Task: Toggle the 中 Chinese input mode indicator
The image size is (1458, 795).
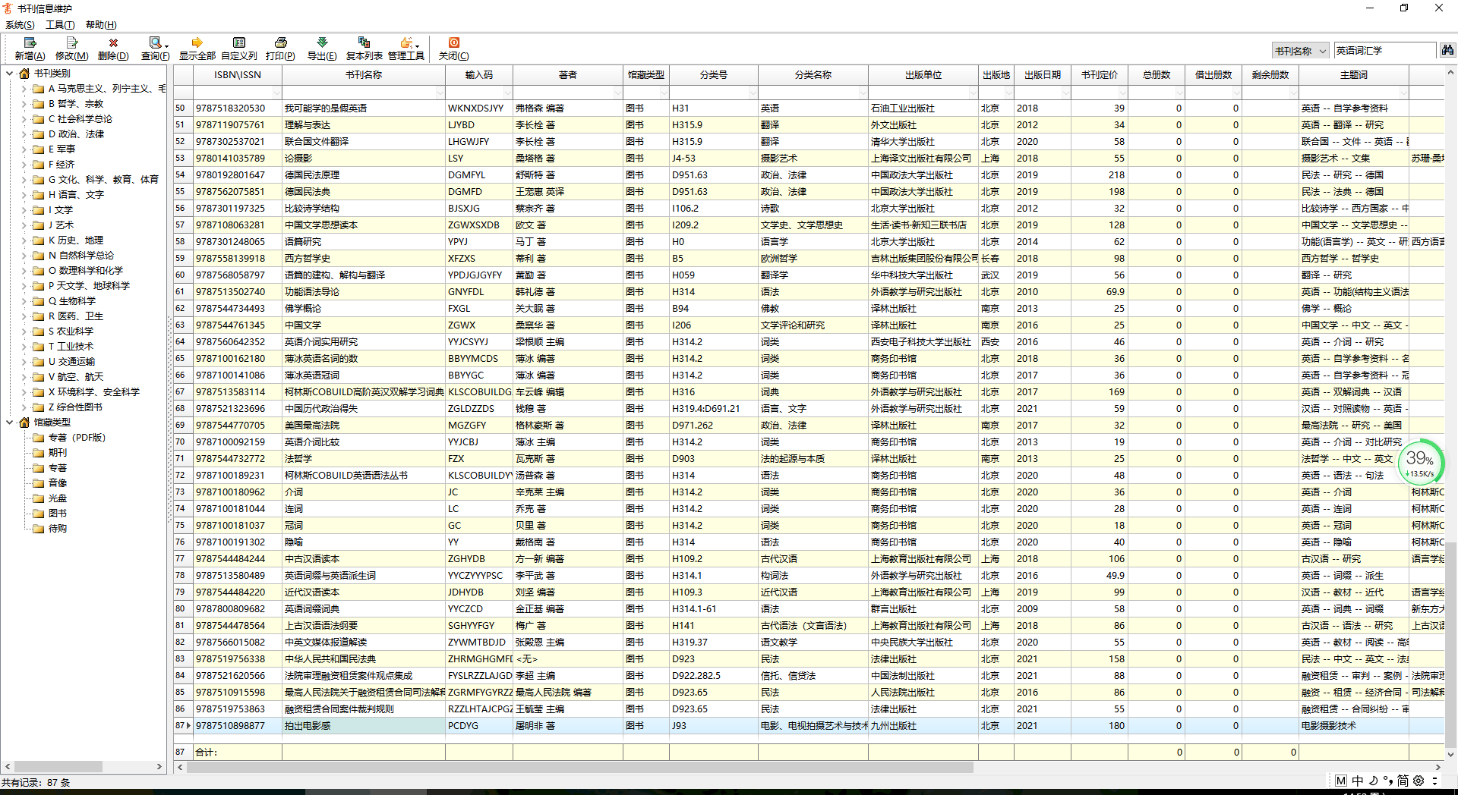Action: tap(1358, 781)
